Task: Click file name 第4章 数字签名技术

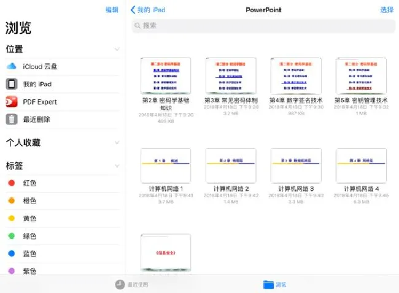Action: [296, 101]
